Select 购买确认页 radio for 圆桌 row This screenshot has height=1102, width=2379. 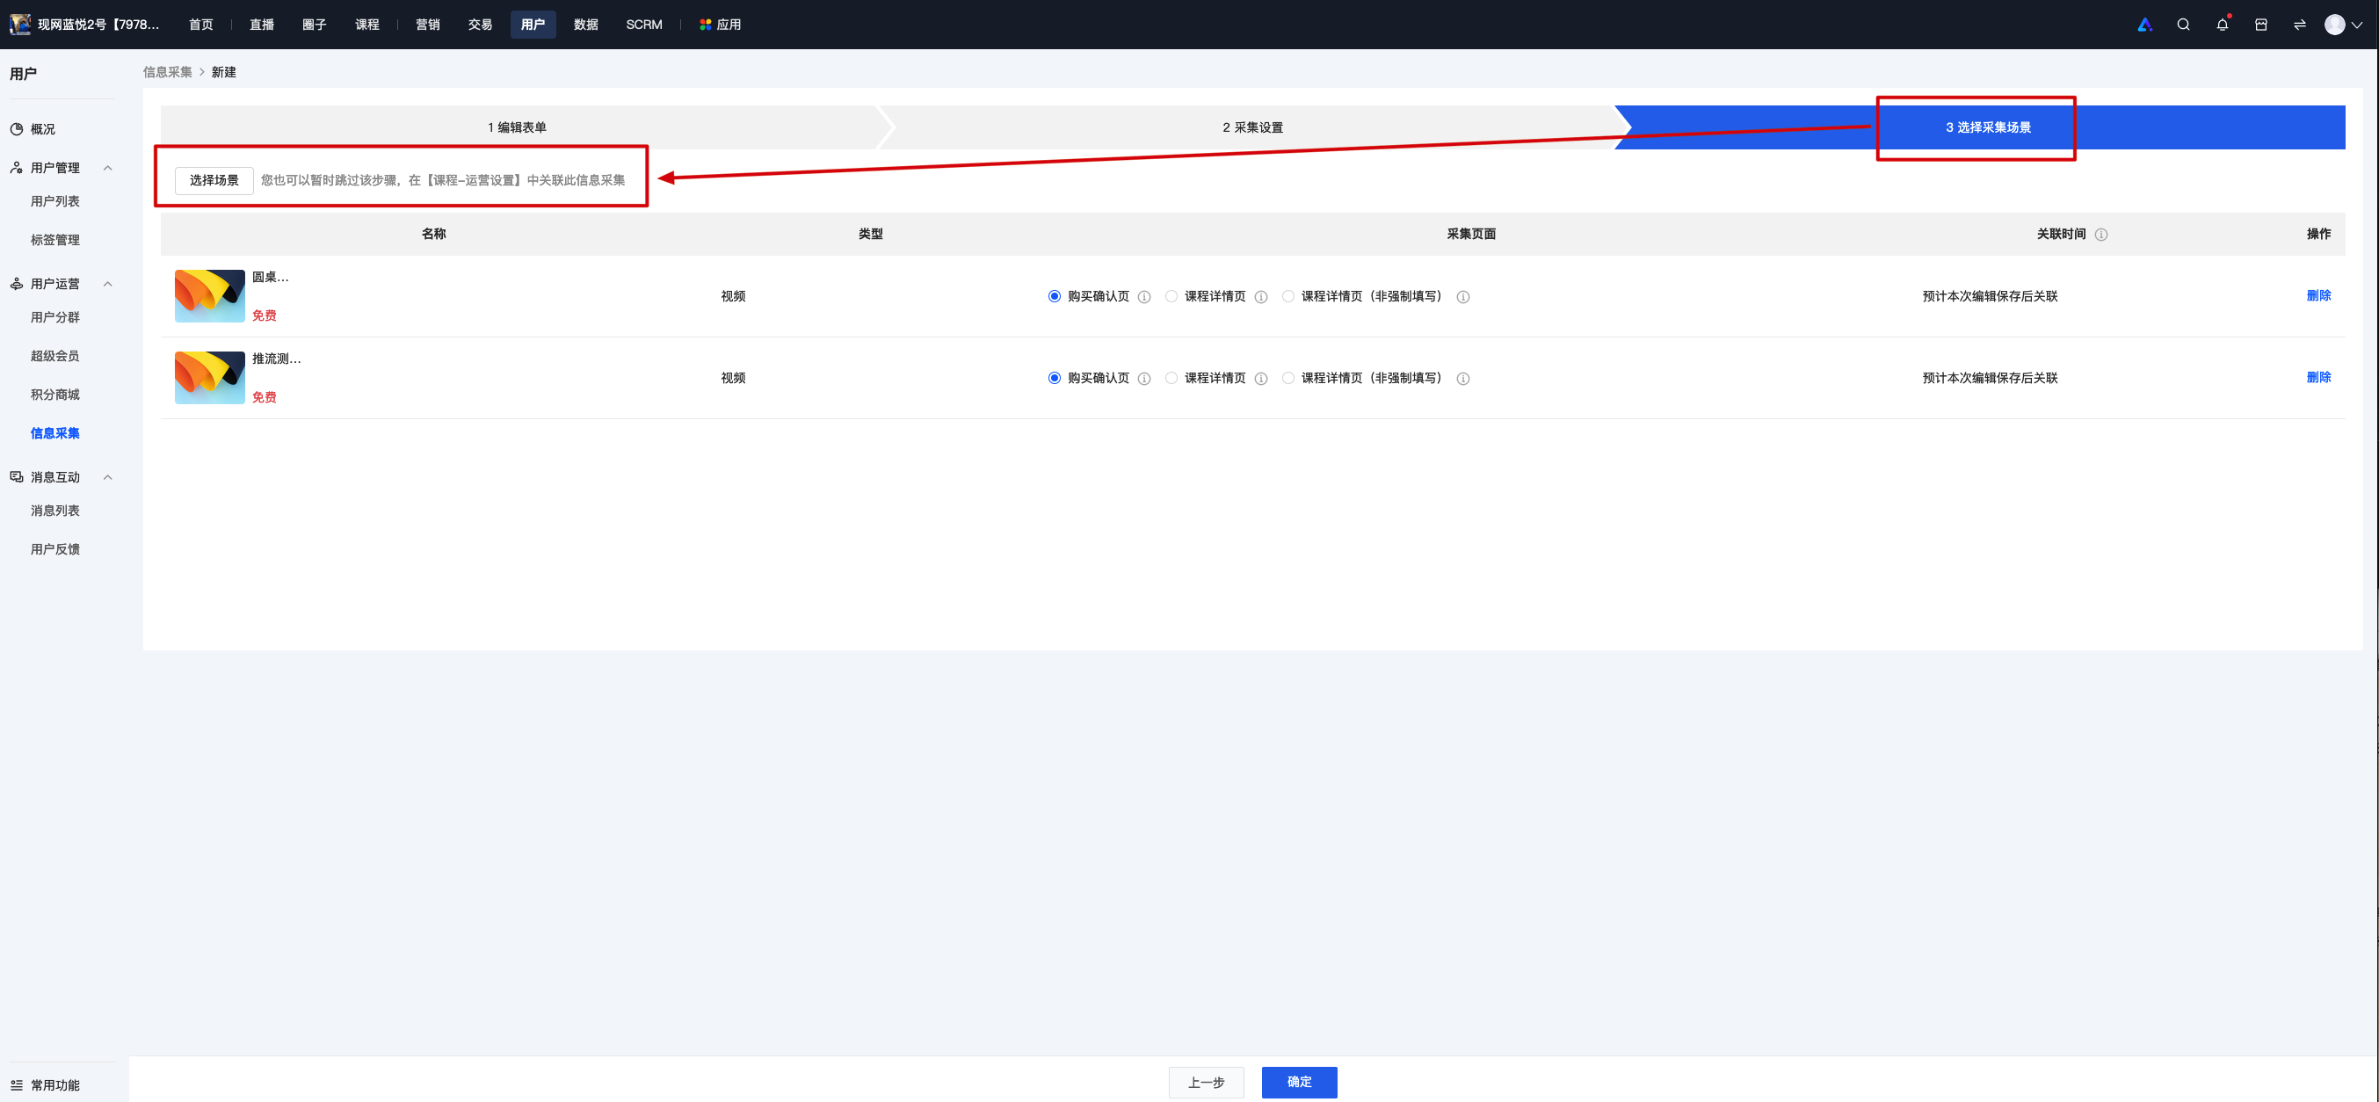coord(1054,296)
